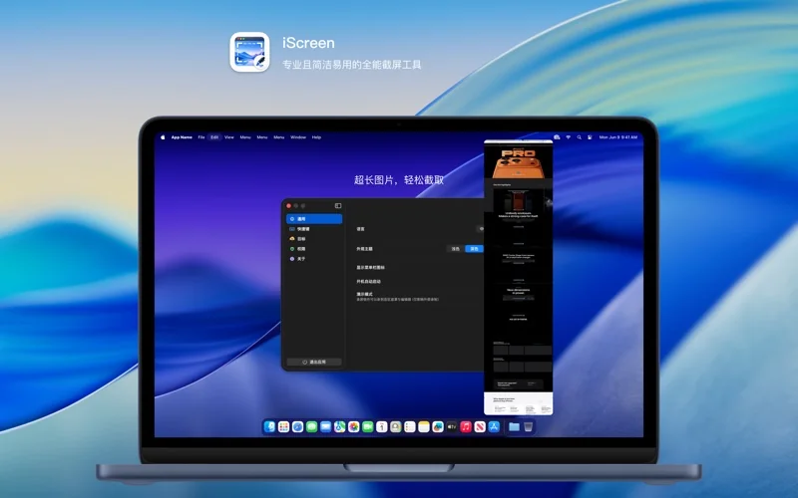Open the 快捷键 shortcuts sidebar item
Screen dimensions: 798x498
(314, 229)
